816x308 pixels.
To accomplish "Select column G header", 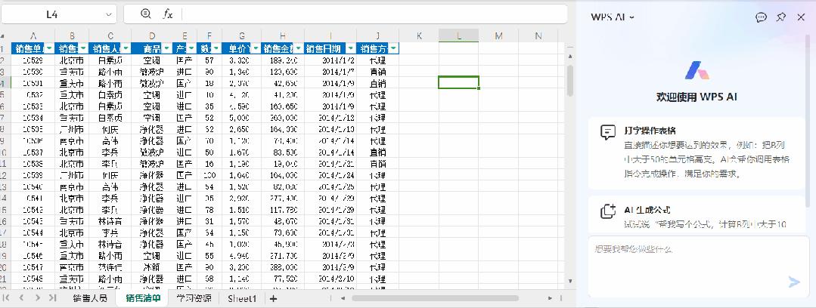I will coord(241,35).
